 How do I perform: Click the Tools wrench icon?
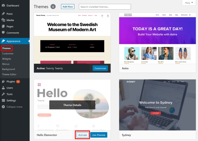(x=3, y=94)
